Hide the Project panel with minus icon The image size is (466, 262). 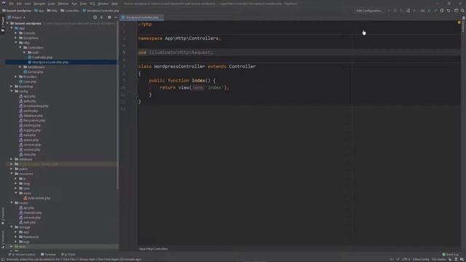116,17
